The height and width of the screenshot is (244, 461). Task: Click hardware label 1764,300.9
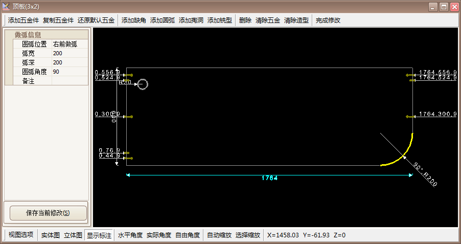tap(438, 114)
